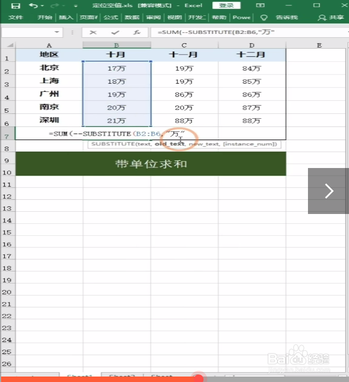This screenshot has height=382, width=349.
Task: Click the 84万 cell
Action: click(252, 68)
